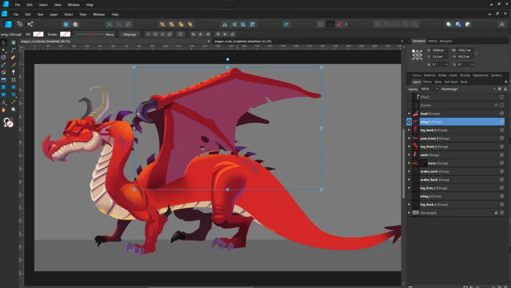This screenshot has height=288, width=511.
Task: Open the Opacity dropdown in Layers panel
Action: (437, 89)
